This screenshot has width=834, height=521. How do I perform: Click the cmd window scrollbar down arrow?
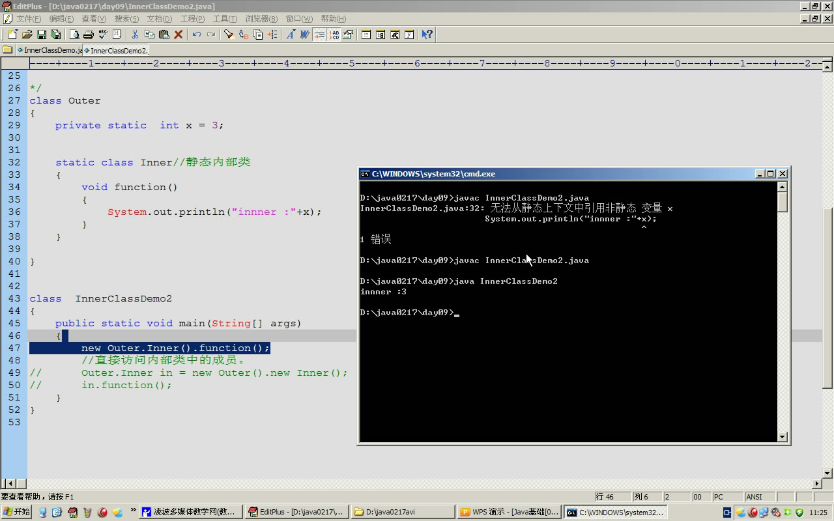783,437
